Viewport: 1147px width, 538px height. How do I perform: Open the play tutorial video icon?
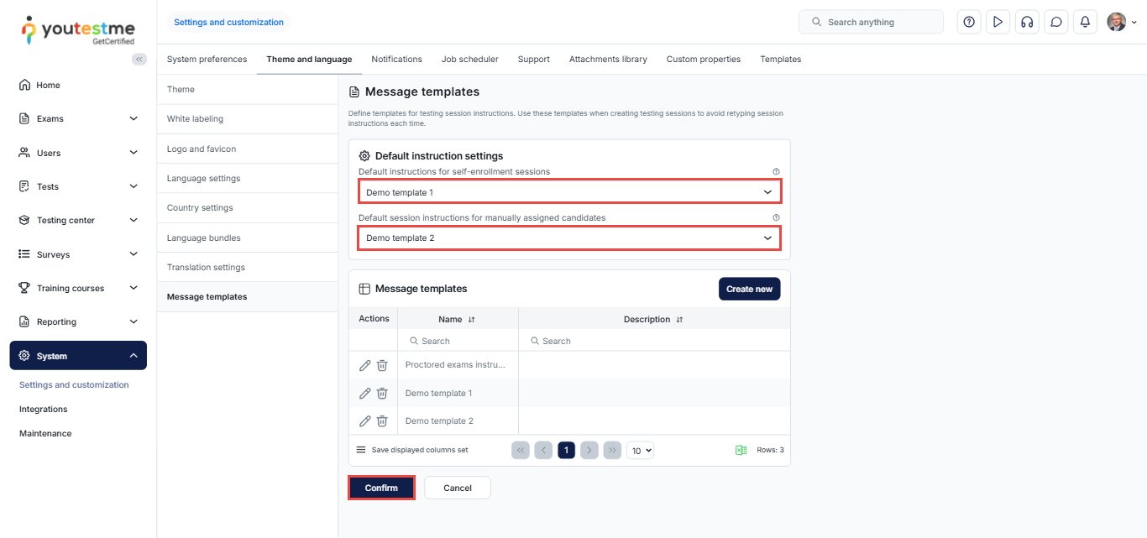[998, 22]
